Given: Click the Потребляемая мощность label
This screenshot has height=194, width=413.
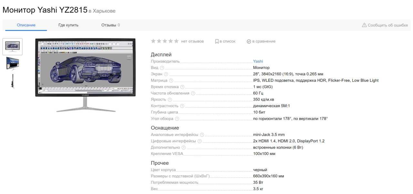Looking at the screenshot, I should (175, 182).
